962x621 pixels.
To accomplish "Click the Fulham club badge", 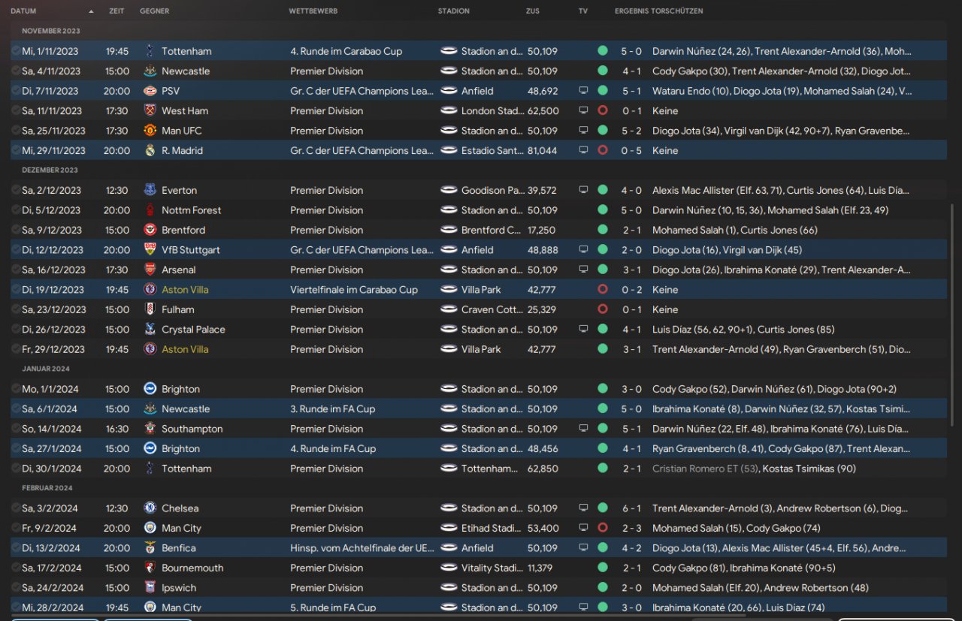I will (x=150, y=309).
